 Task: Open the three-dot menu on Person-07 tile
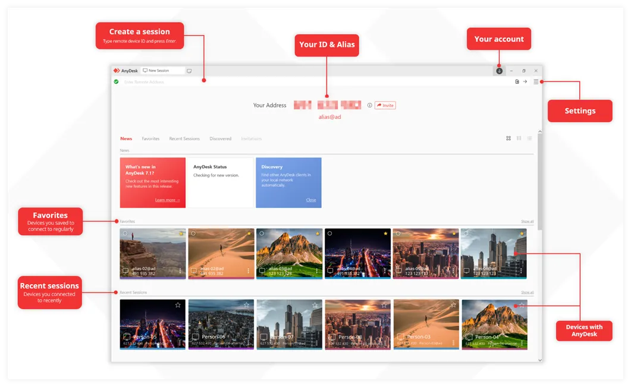(317, 343)
